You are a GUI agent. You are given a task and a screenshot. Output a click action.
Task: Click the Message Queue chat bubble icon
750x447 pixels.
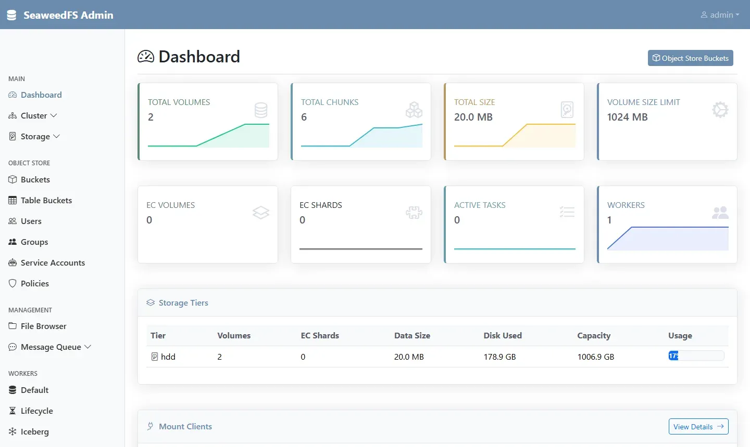[x=12, y=347]
